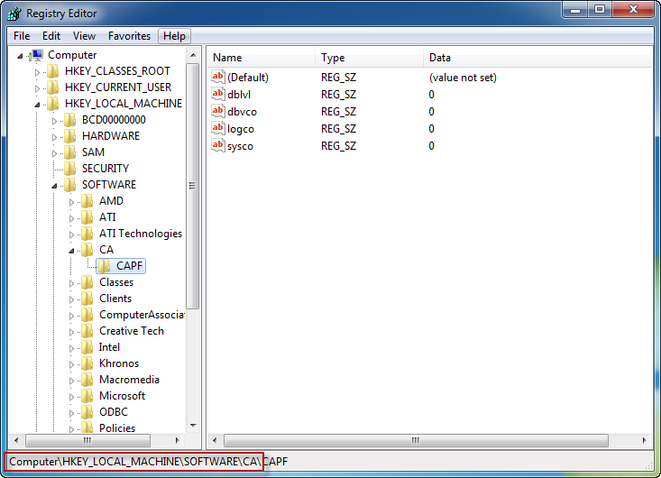Expand the BCD00000000 key
Viewport: 661px width, 478px height.
(x=54, y=121)
